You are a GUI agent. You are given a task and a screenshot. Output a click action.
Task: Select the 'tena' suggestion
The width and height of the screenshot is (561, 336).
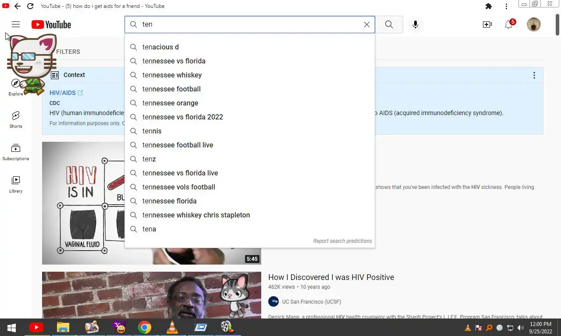pyautogui.click(x=250, y=229)
